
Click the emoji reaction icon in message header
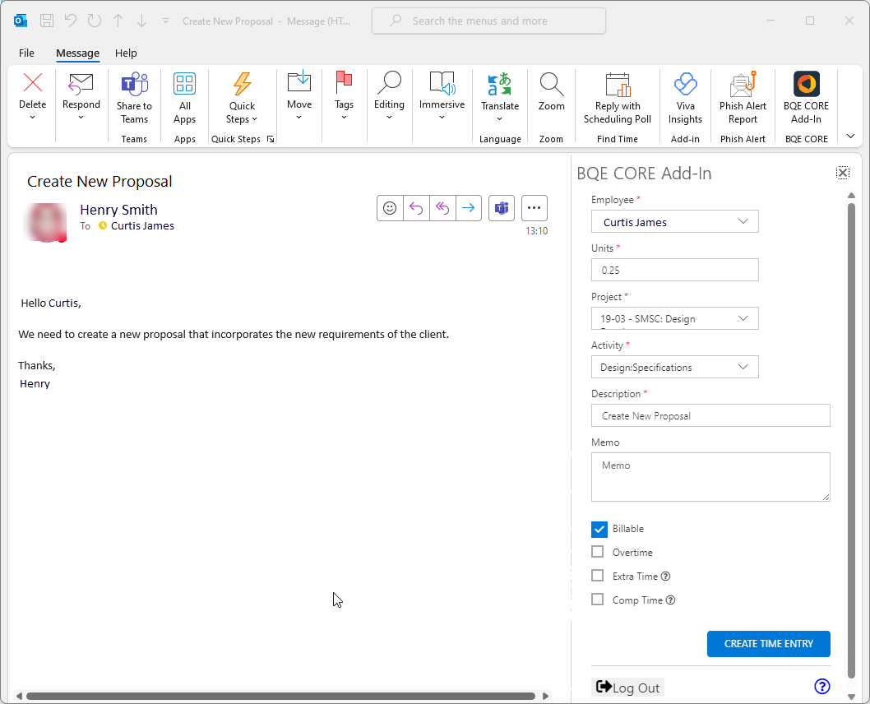click(x=390, y=208)
